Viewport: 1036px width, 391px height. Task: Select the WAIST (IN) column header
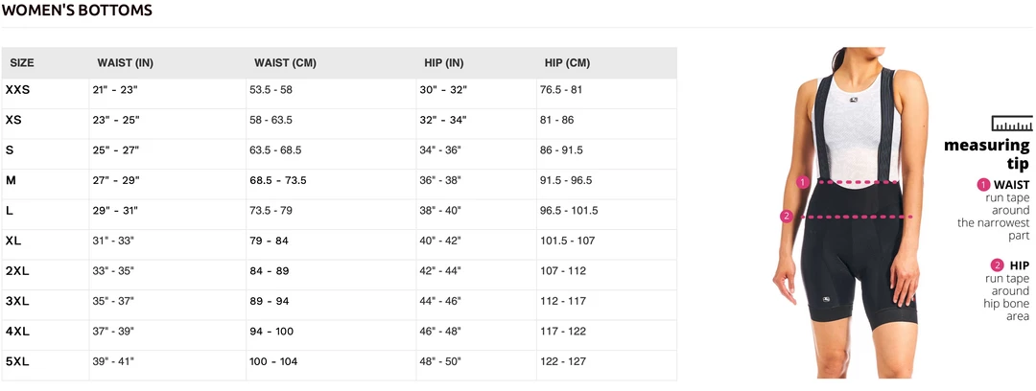click(125, 63)
